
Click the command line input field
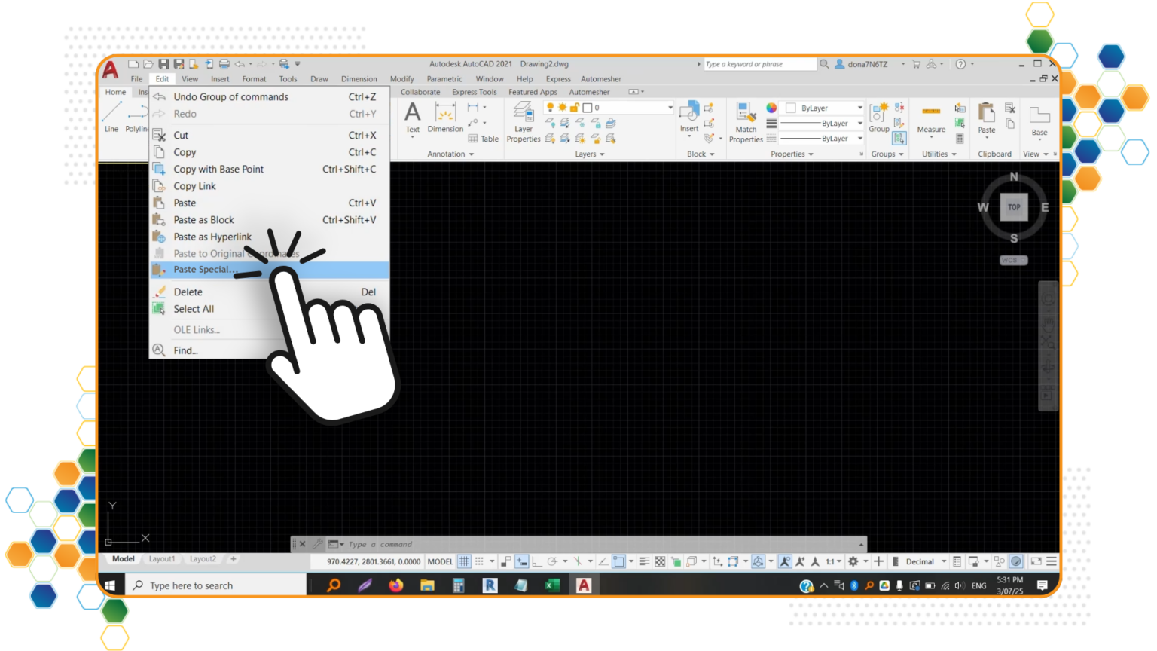(599, 544)
